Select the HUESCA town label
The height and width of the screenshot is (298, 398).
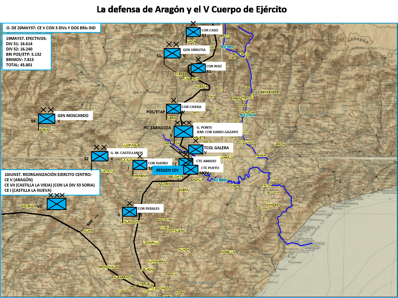[202, 86]
